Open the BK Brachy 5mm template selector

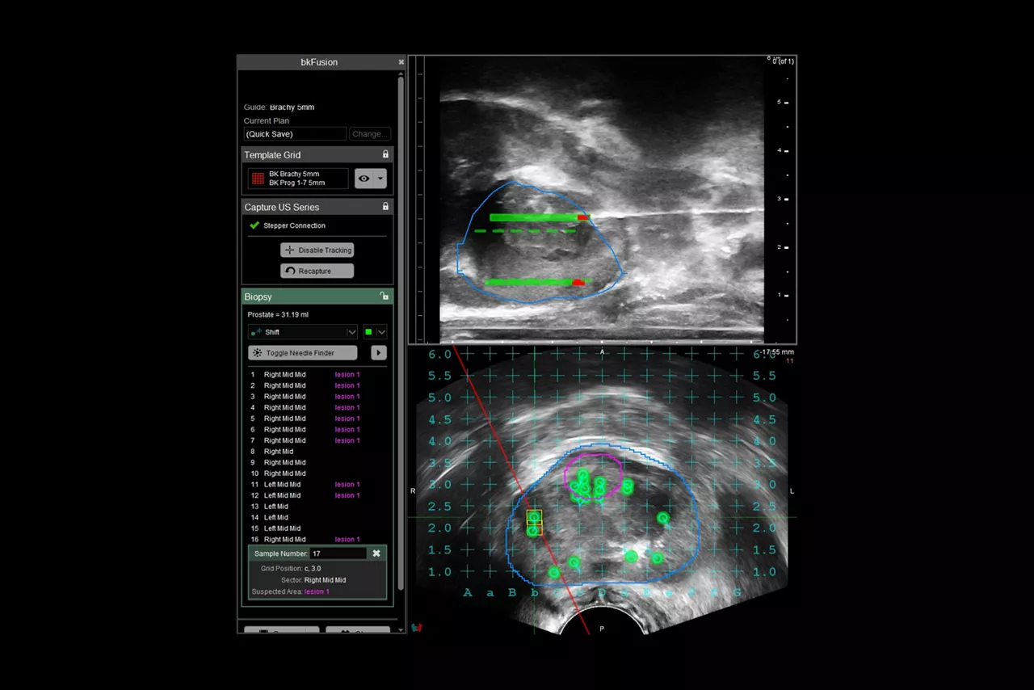point(298,179)
